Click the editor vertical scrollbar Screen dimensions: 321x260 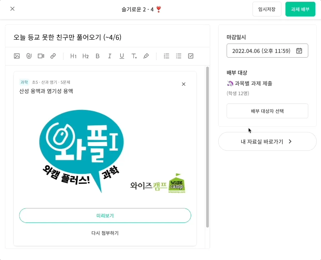(208, 147)
